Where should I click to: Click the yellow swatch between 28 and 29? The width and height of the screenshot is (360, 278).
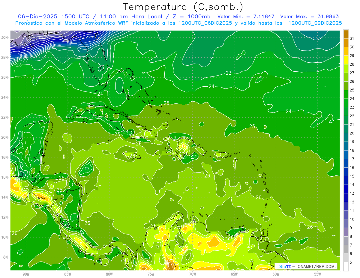coord(346,60)
